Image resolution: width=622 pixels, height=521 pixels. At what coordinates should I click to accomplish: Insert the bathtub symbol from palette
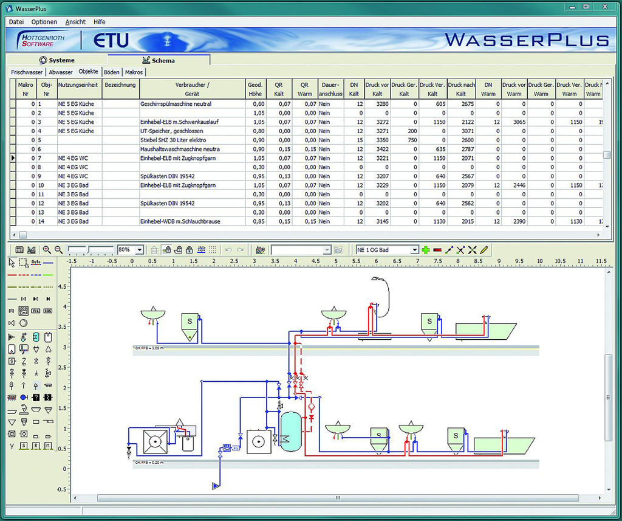point(12,412)
